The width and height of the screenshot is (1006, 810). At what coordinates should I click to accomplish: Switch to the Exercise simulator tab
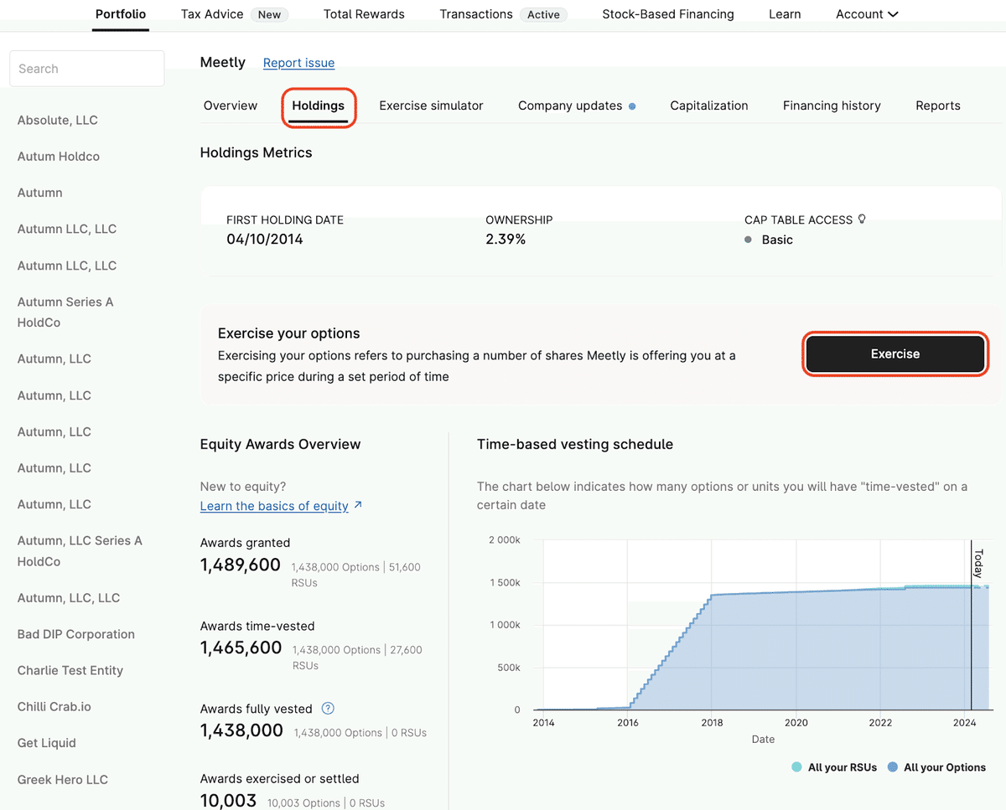[x=431, y=106]
